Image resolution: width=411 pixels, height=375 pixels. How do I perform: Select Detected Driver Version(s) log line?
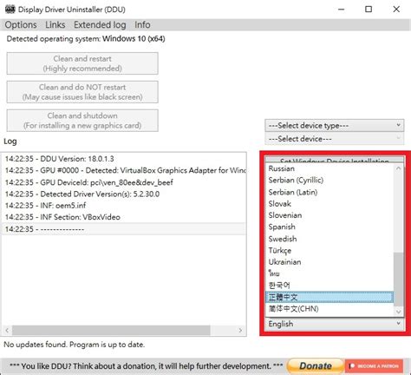tap(124, 194)
